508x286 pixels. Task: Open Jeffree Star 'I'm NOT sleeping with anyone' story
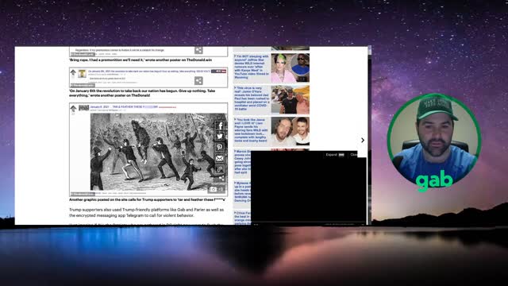tap(252, 67)
